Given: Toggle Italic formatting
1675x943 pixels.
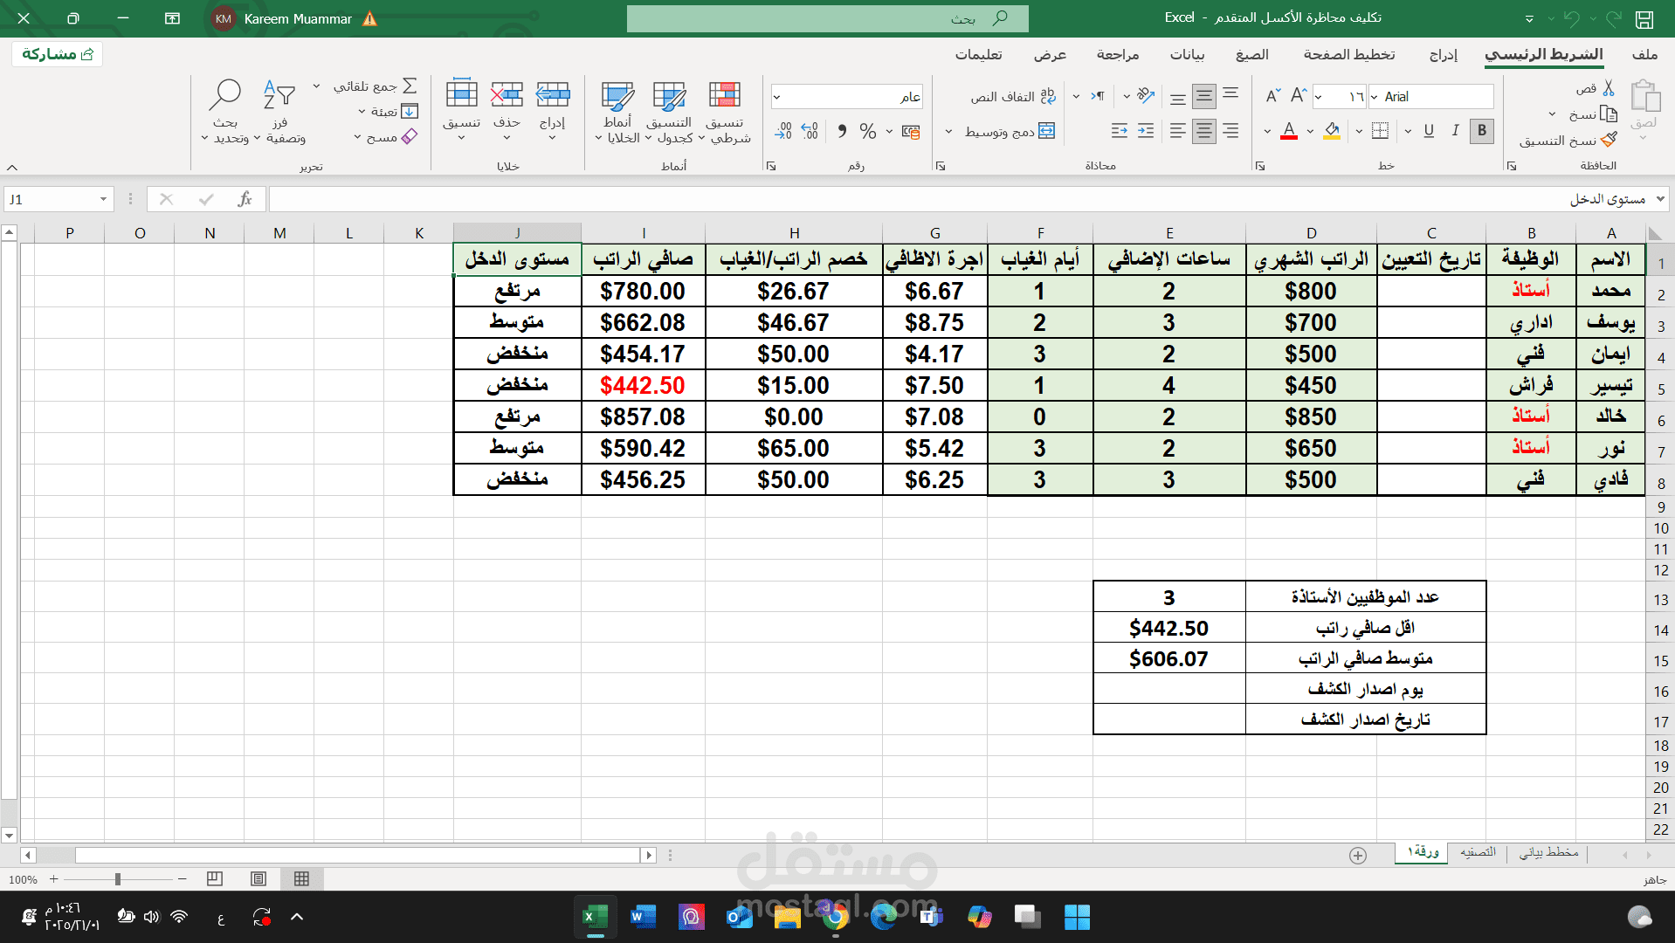Looking at the screenshot, I should click(x=1455, y=131).
